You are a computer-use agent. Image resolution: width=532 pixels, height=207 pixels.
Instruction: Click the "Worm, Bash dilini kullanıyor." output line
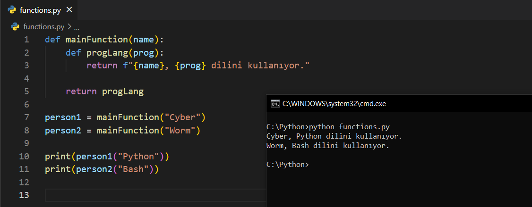click(328, 146)
